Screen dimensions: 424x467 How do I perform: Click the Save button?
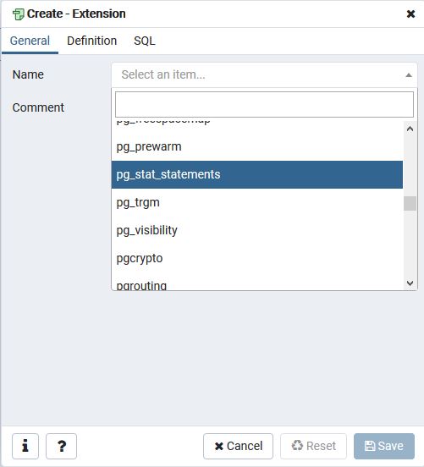click(384, 446)
